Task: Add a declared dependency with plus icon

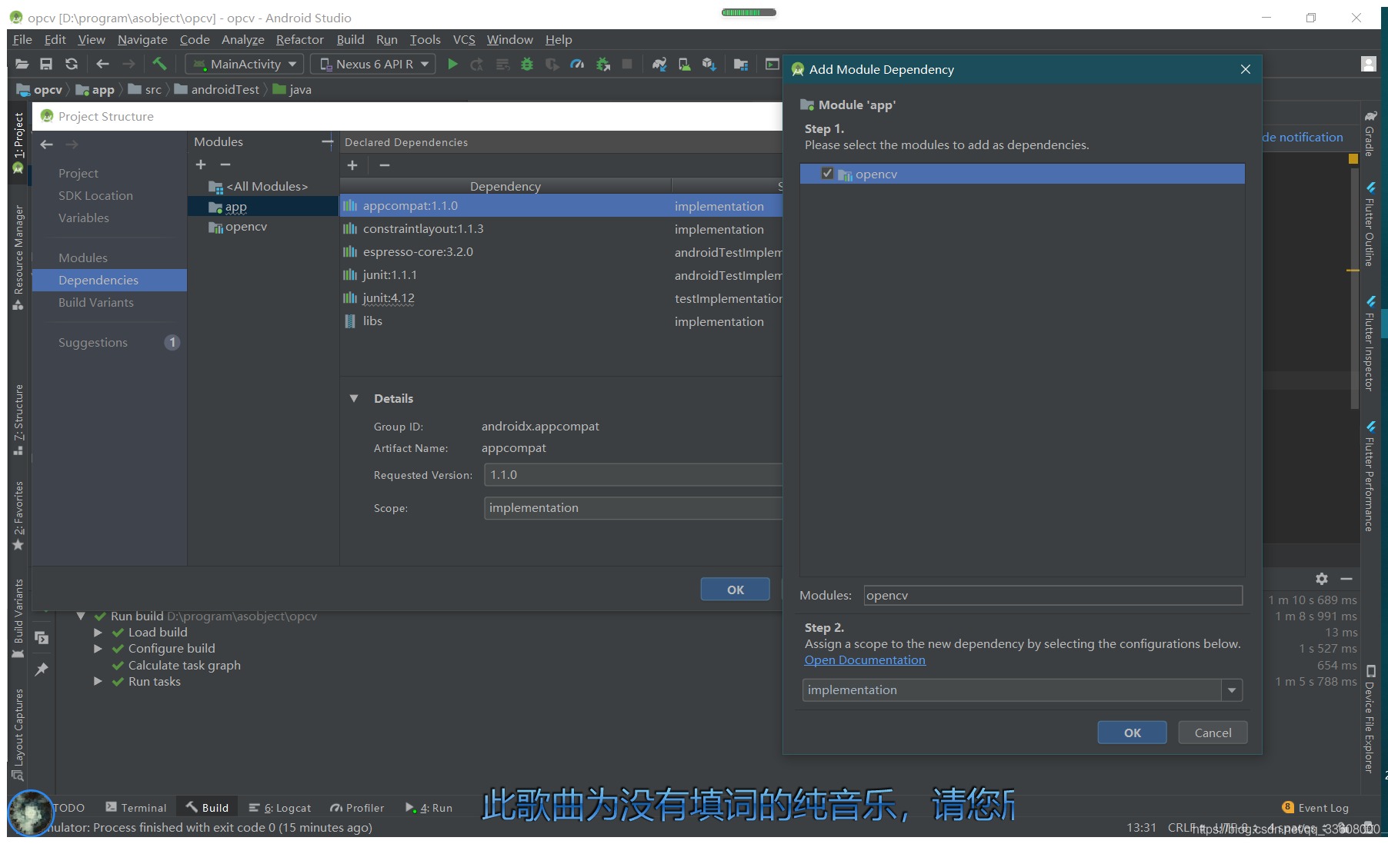Action: click(352, 165)
